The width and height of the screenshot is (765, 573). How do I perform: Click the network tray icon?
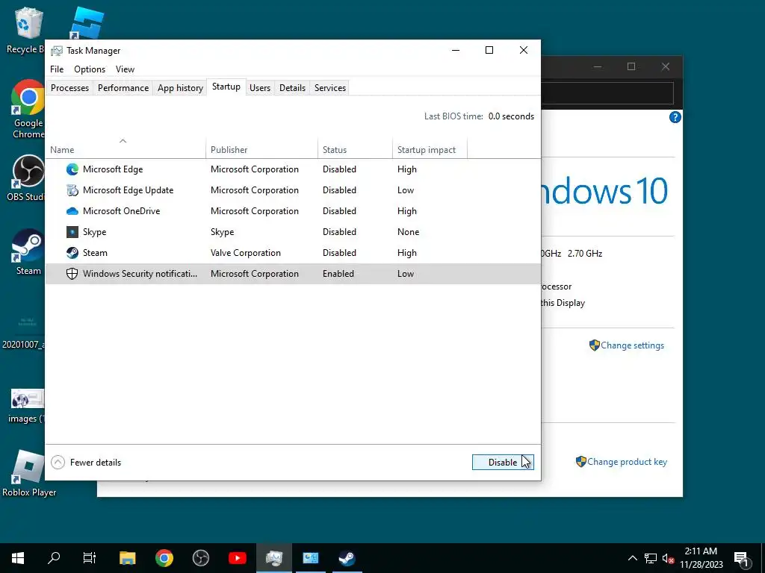[x=651, y=558]
